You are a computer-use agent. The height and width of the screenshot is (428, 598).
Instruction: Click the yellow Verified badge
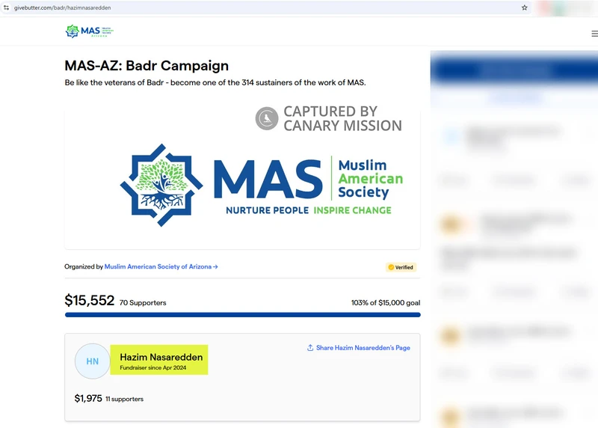[x=401, y=267]
